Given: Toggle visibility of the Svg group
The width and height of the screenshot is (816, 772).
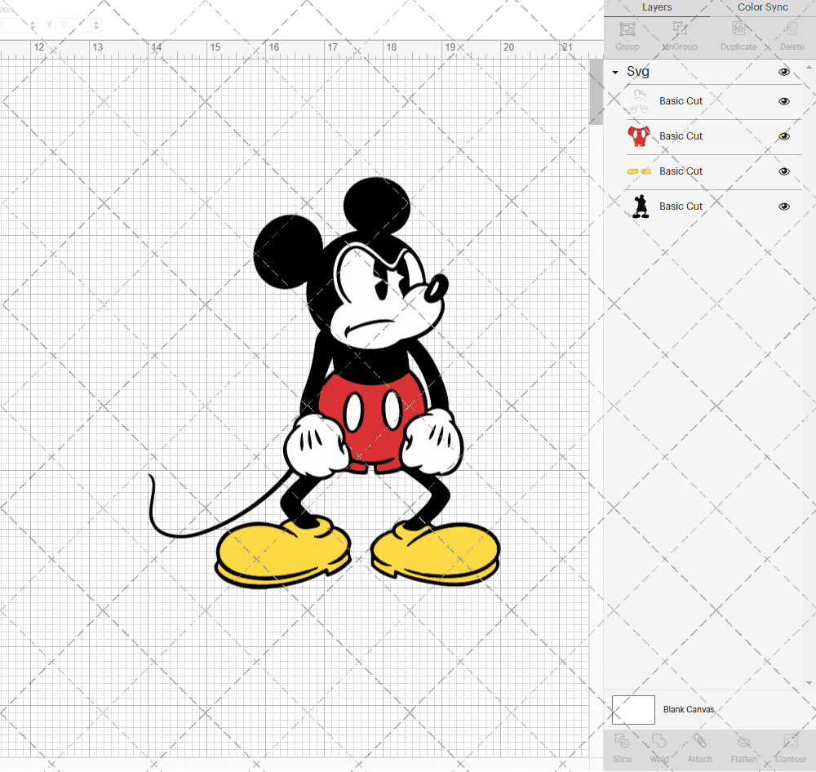Looking at the screenshot, I should [x=783, y=72].
